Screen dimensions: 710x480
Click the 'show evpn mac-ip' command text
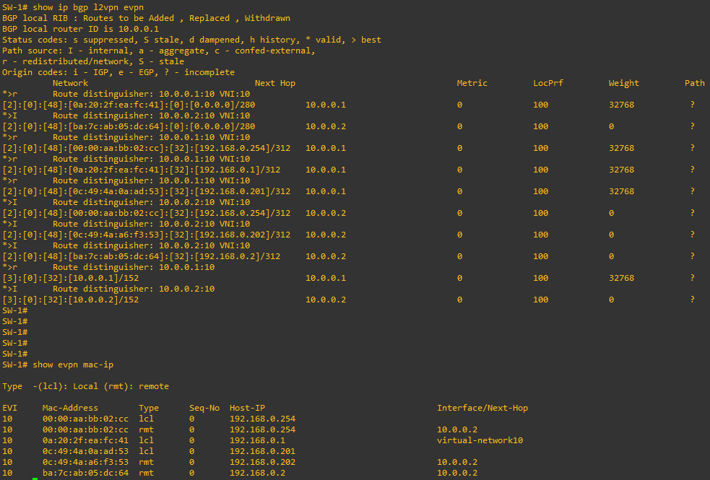(73, 365)
